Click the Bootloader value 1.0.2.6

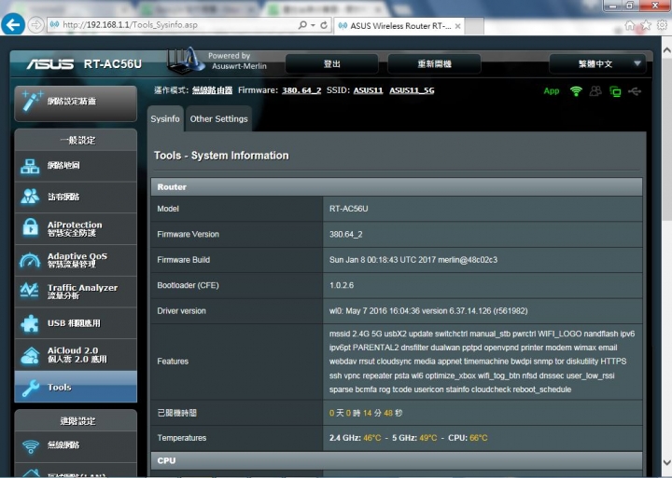pos(342,285)
